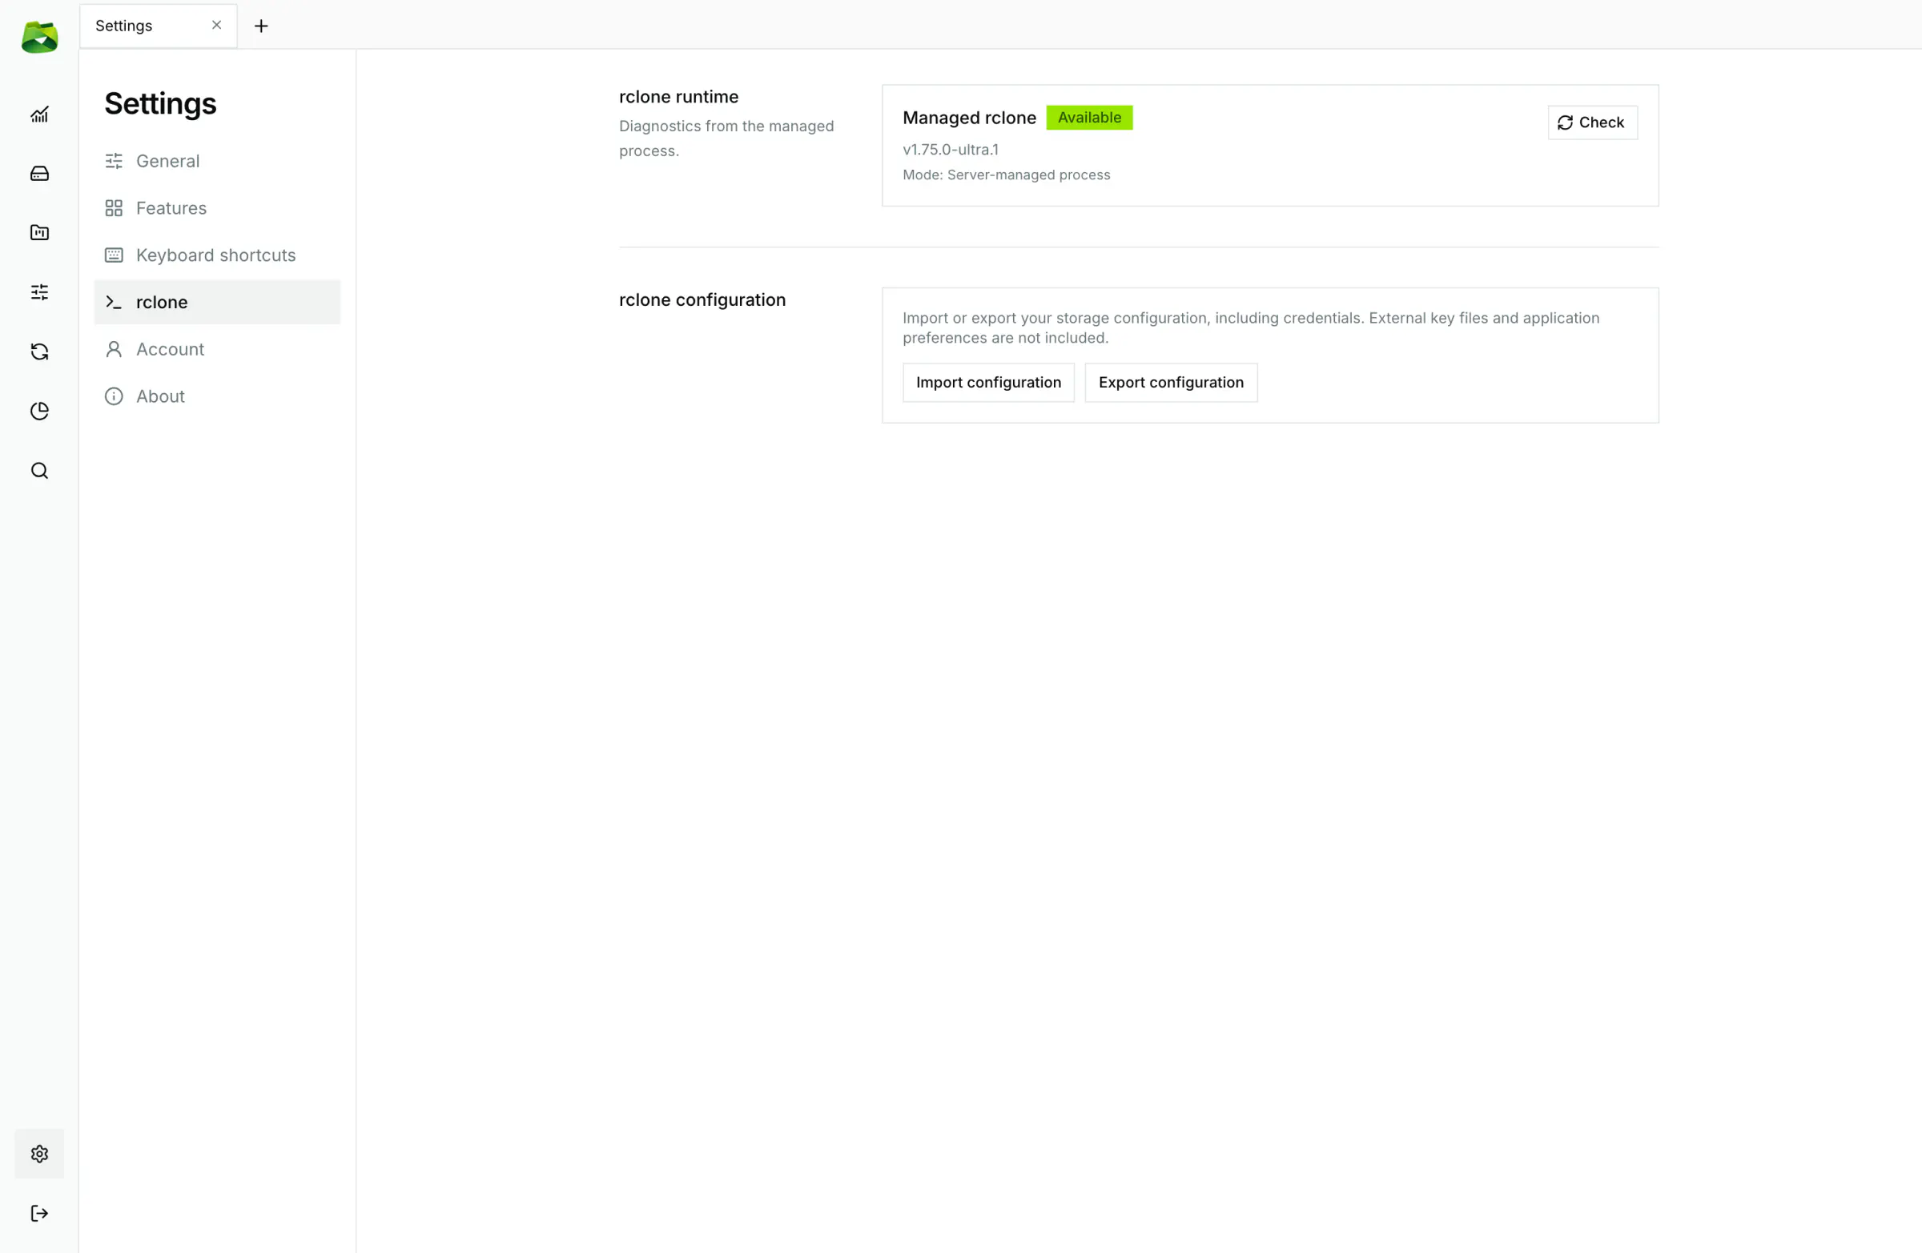Select rclone settings section
Viewport: 1922px width, 1253px height.
click(217, 302)
